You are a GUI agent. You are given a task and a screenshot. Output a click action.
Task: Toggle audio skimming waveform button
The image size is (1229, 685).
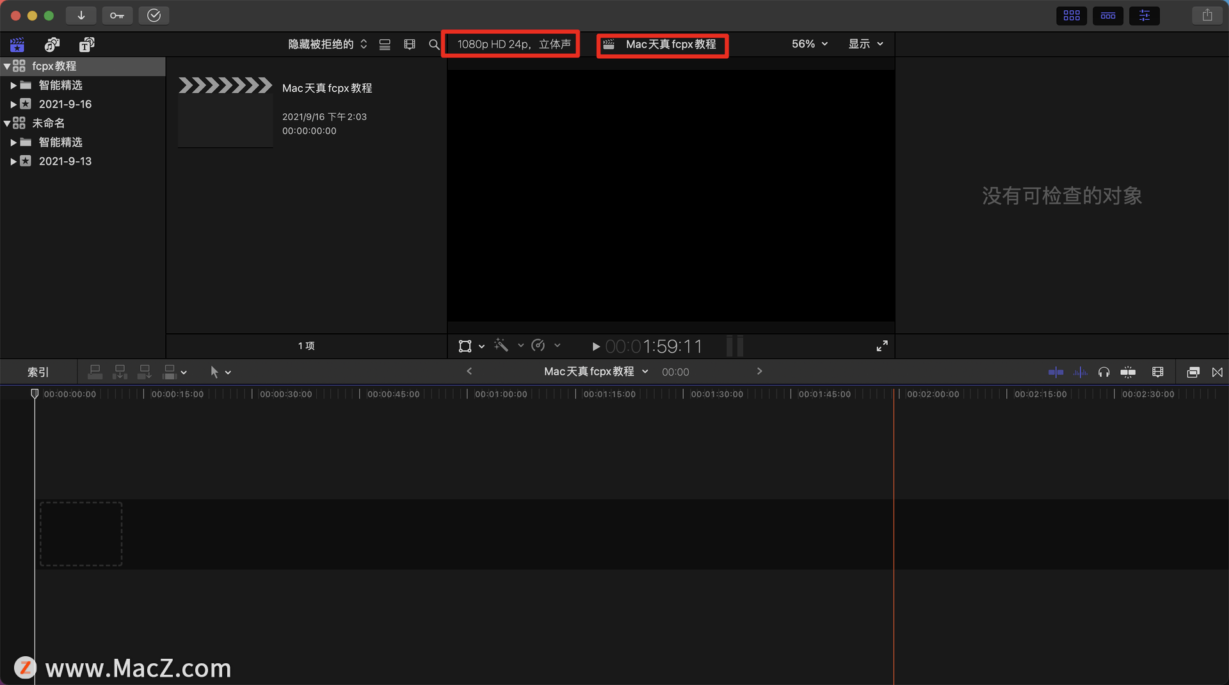(1080, 372)
